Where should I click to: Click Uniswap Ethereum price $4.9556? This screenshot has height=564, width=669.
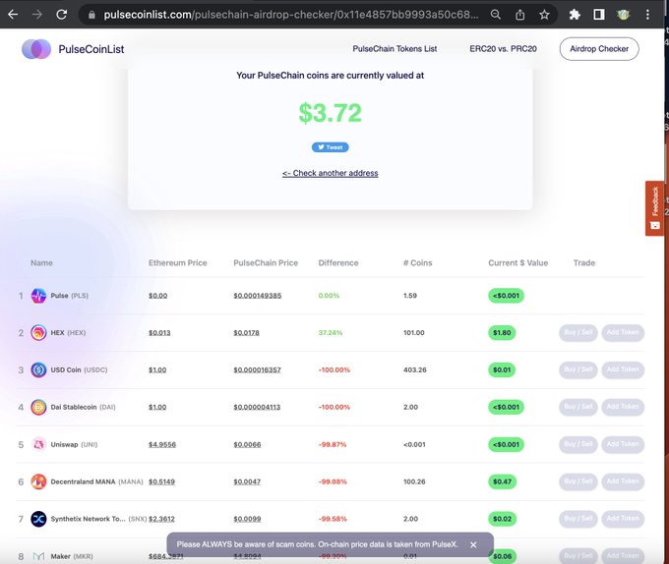point(162,444)
